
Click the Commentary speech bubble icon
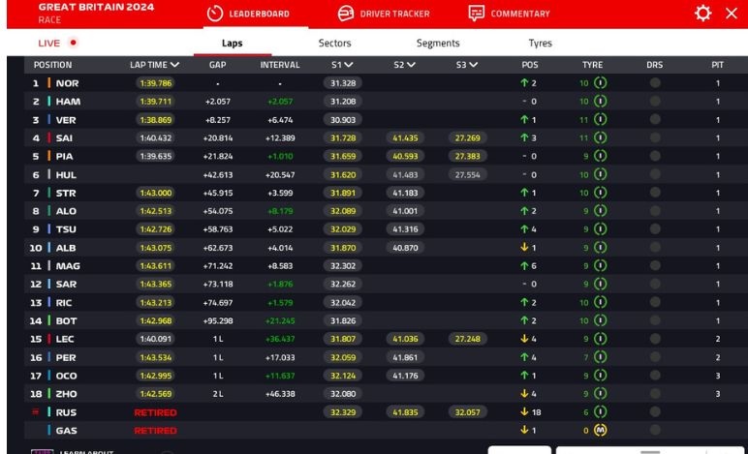pyautogui.click(x=476, y=14)
